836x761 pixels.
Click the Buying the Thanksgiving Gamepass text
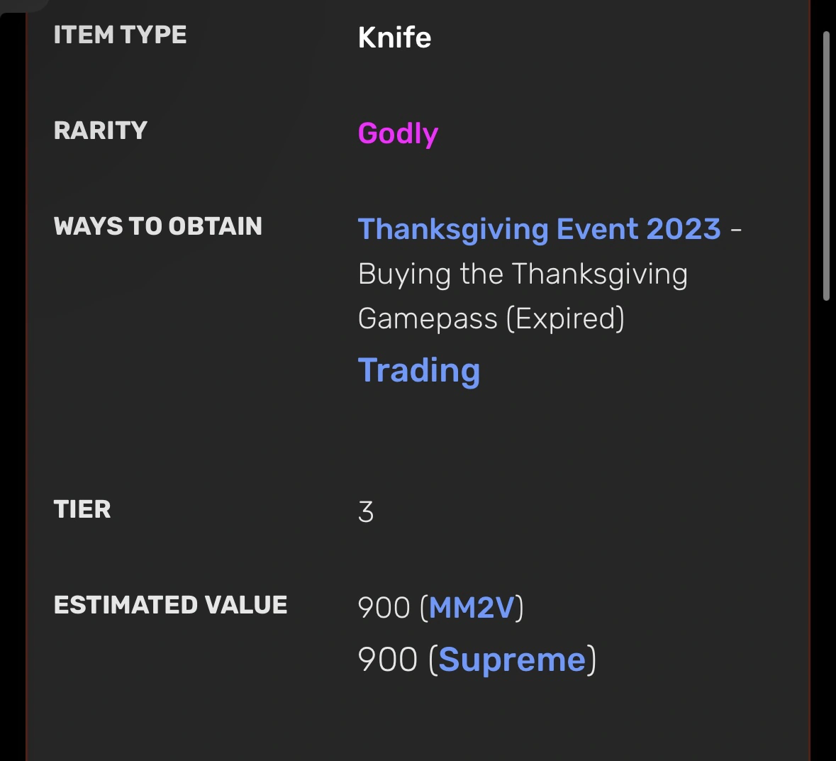click(x=523, y=273)
